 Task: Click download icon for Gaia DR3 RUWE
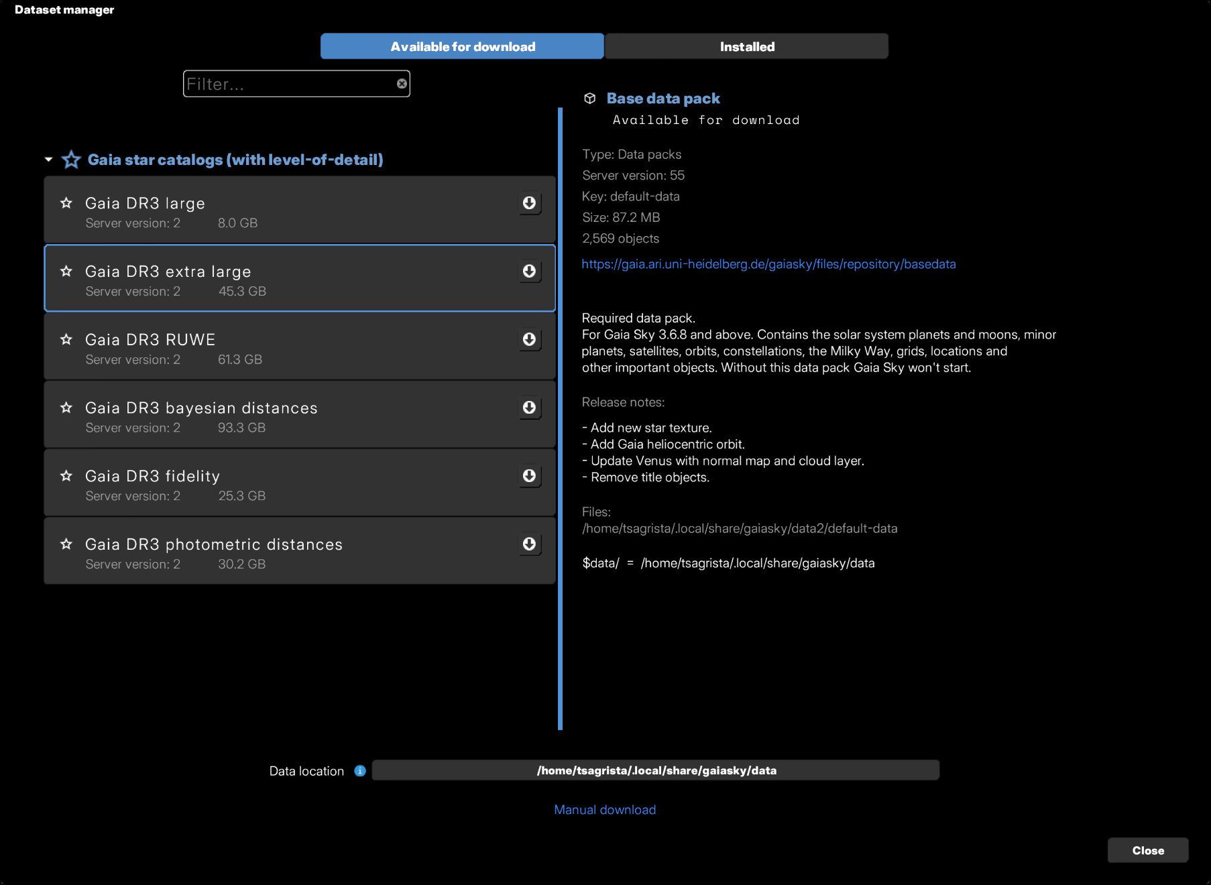[x=529, y=339]
